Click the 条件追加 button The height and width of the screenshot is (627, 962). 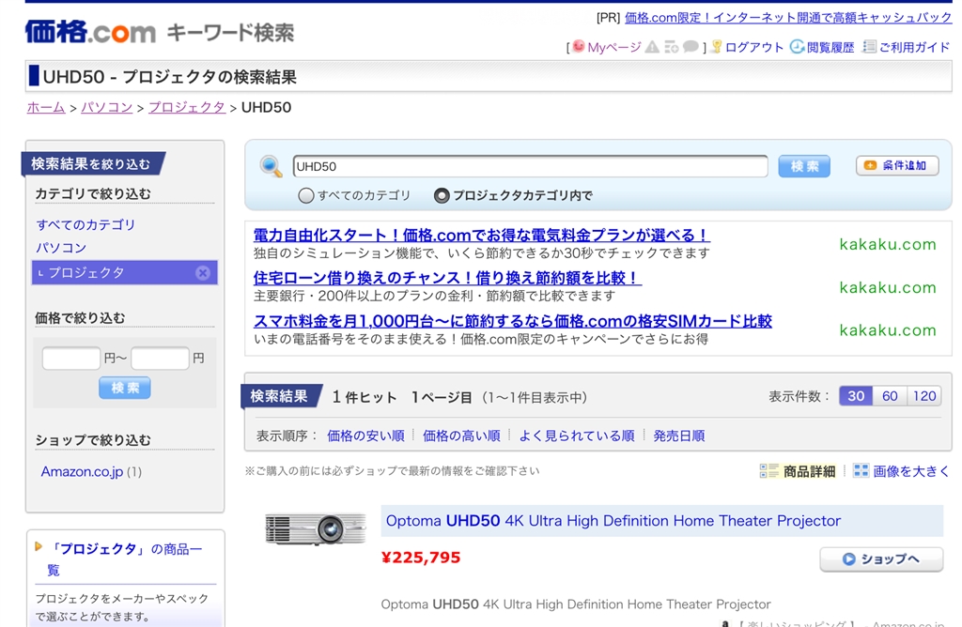(x=897, y=165)
